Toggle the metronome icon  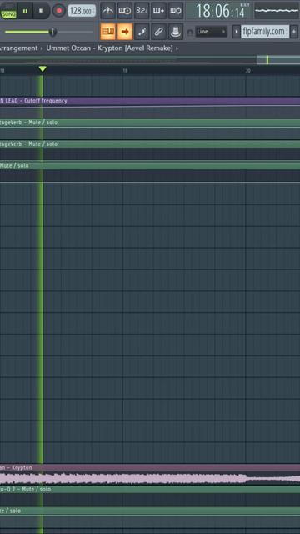[x=107, y=11]
